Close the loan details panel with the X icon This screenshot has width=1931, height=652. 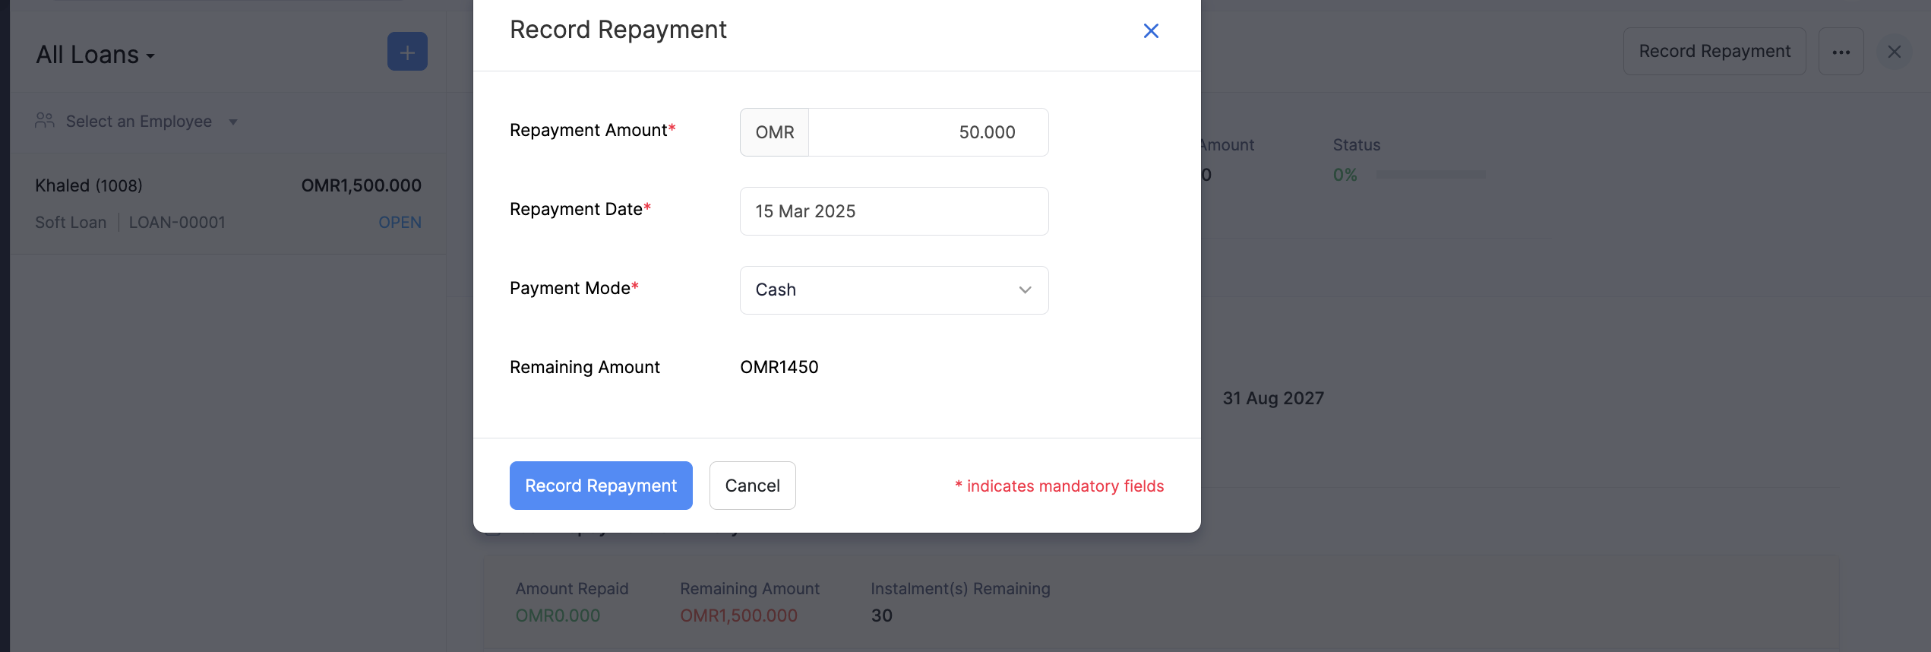[1894, 51]
